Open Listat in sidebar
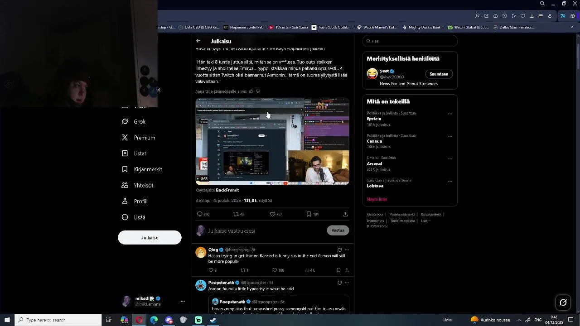Viewport: 580px width, 326px height. (x=134, y=153)
